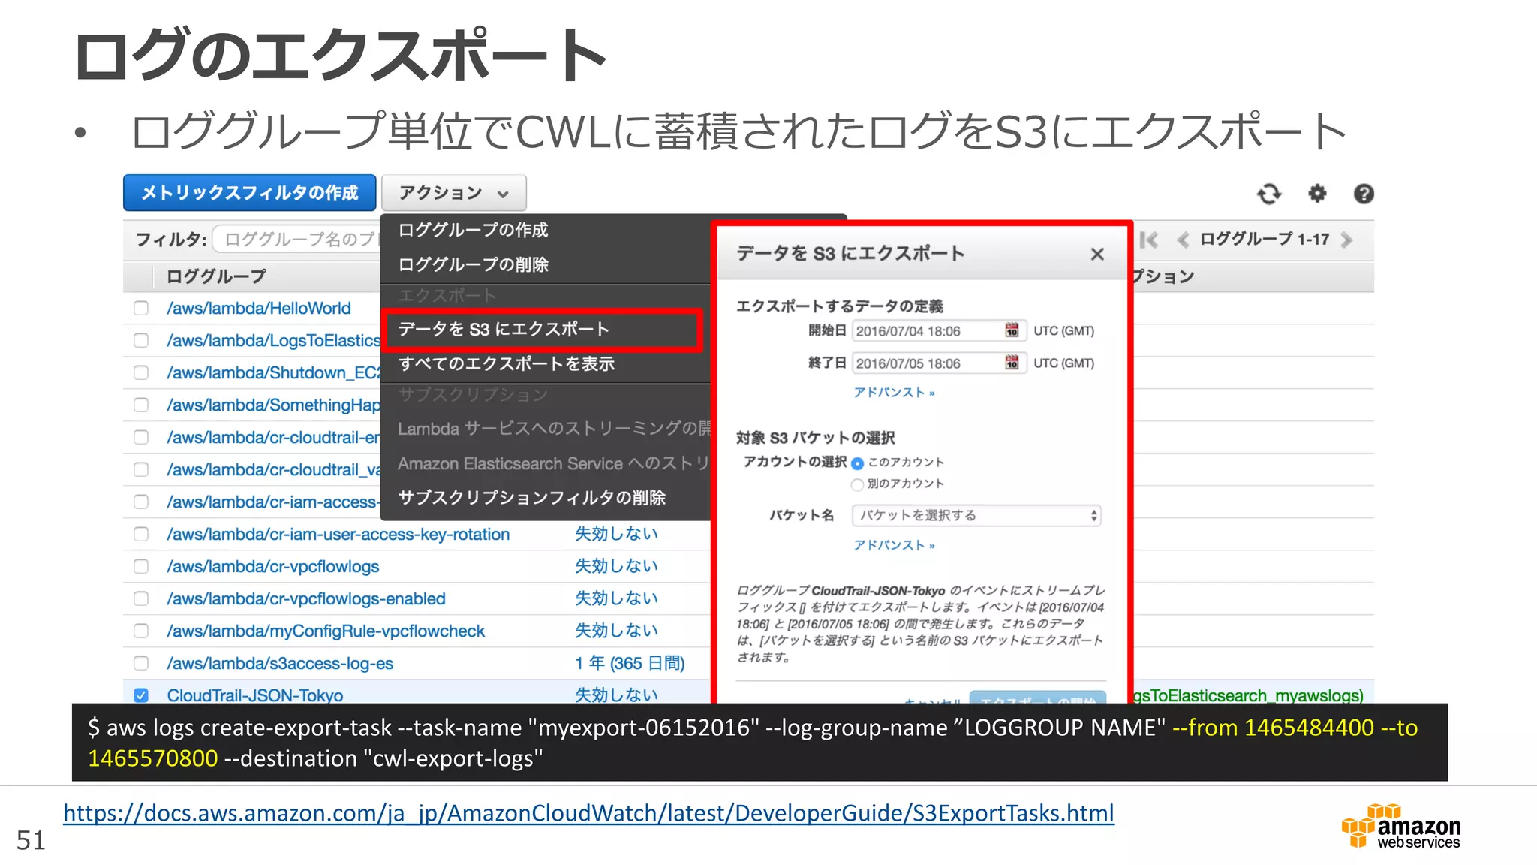This screenshot has height=865, width=1537.
Task: Open the calendar picker for 終了日
Action: [x=1012, y=363]
